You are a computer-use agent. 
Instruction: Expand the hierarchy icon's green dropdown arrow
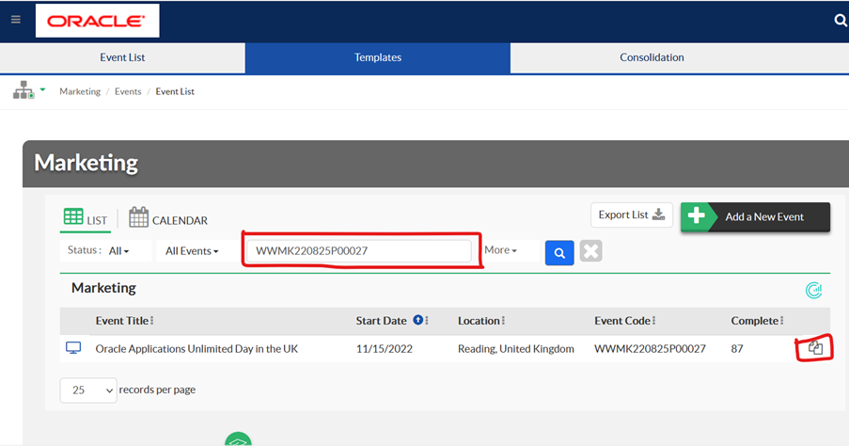click(42, 89)
